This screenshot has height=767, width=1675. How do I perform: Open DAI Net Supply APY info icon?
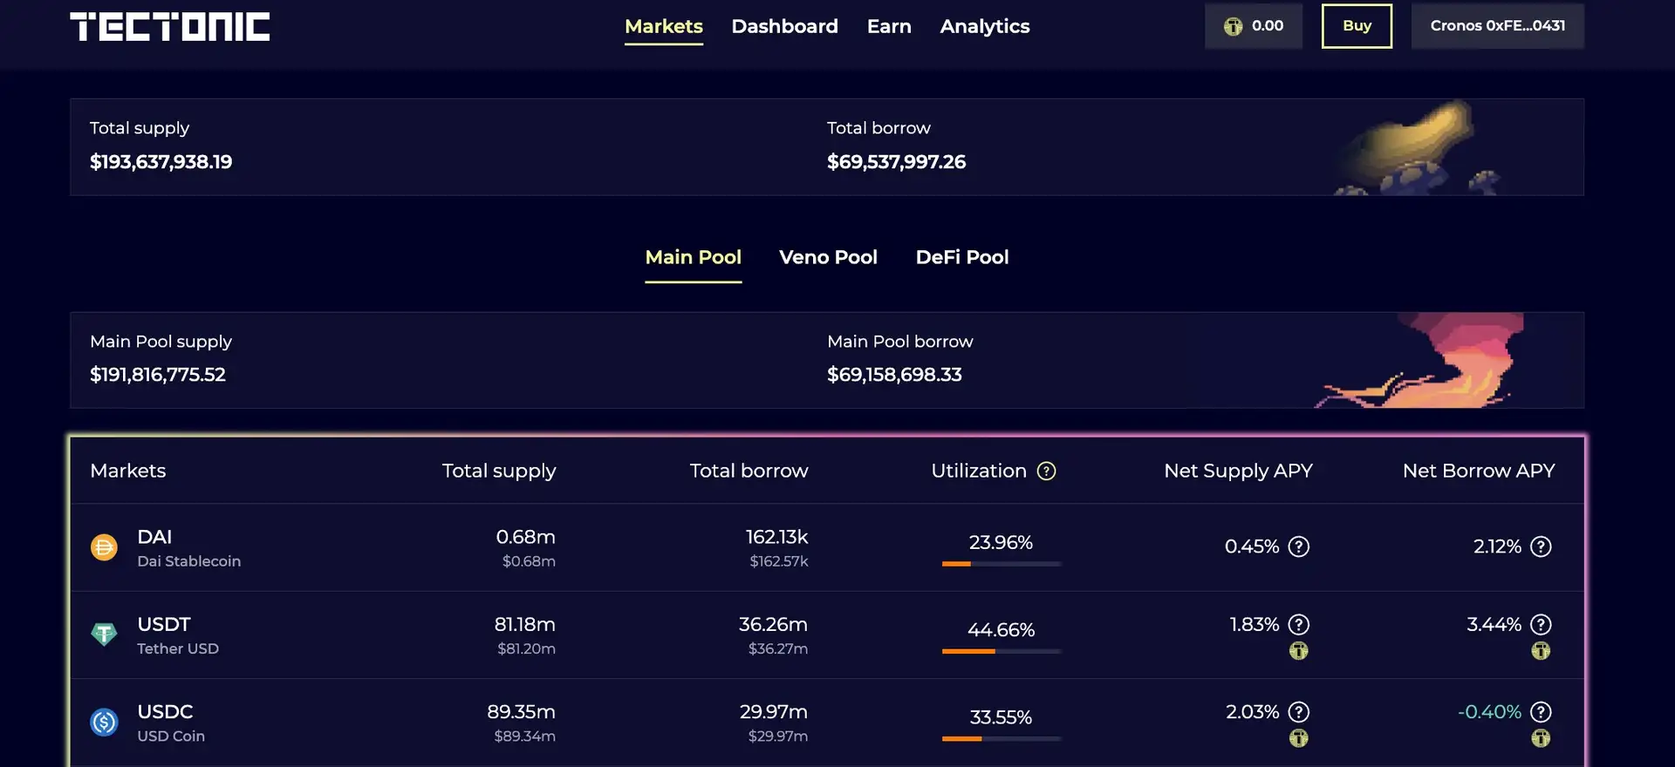coord(1299,546)
